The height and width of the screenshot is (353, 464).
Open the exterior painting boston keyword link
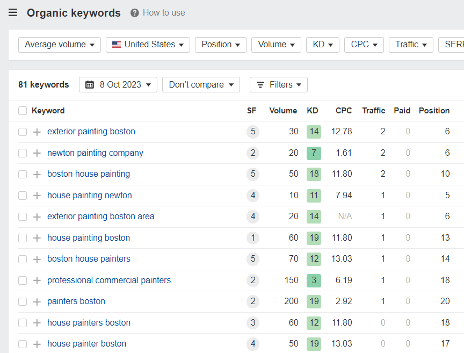[x=91, y=132]
